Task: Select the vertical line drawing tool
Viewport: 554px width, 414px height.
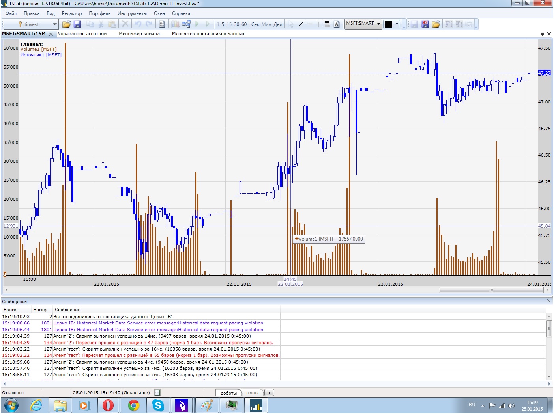Action: pyautogui.click(x=318, y=24)
